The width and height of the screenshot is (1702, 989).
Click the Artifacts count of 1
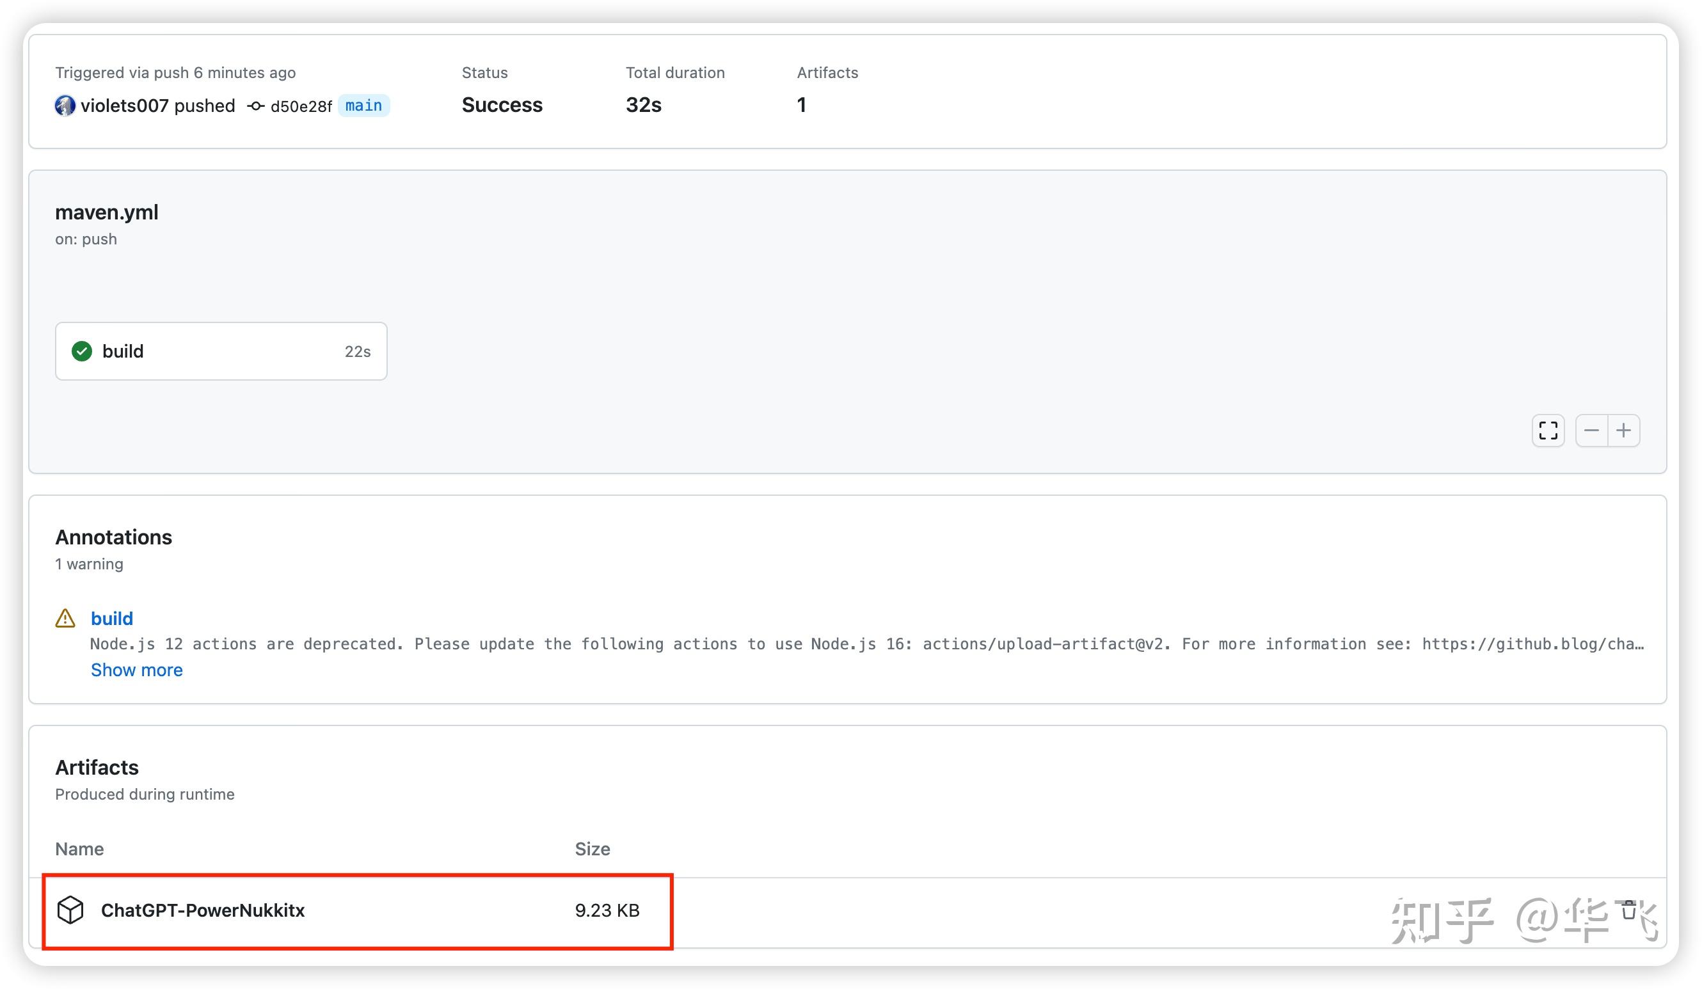click(801, 105)
